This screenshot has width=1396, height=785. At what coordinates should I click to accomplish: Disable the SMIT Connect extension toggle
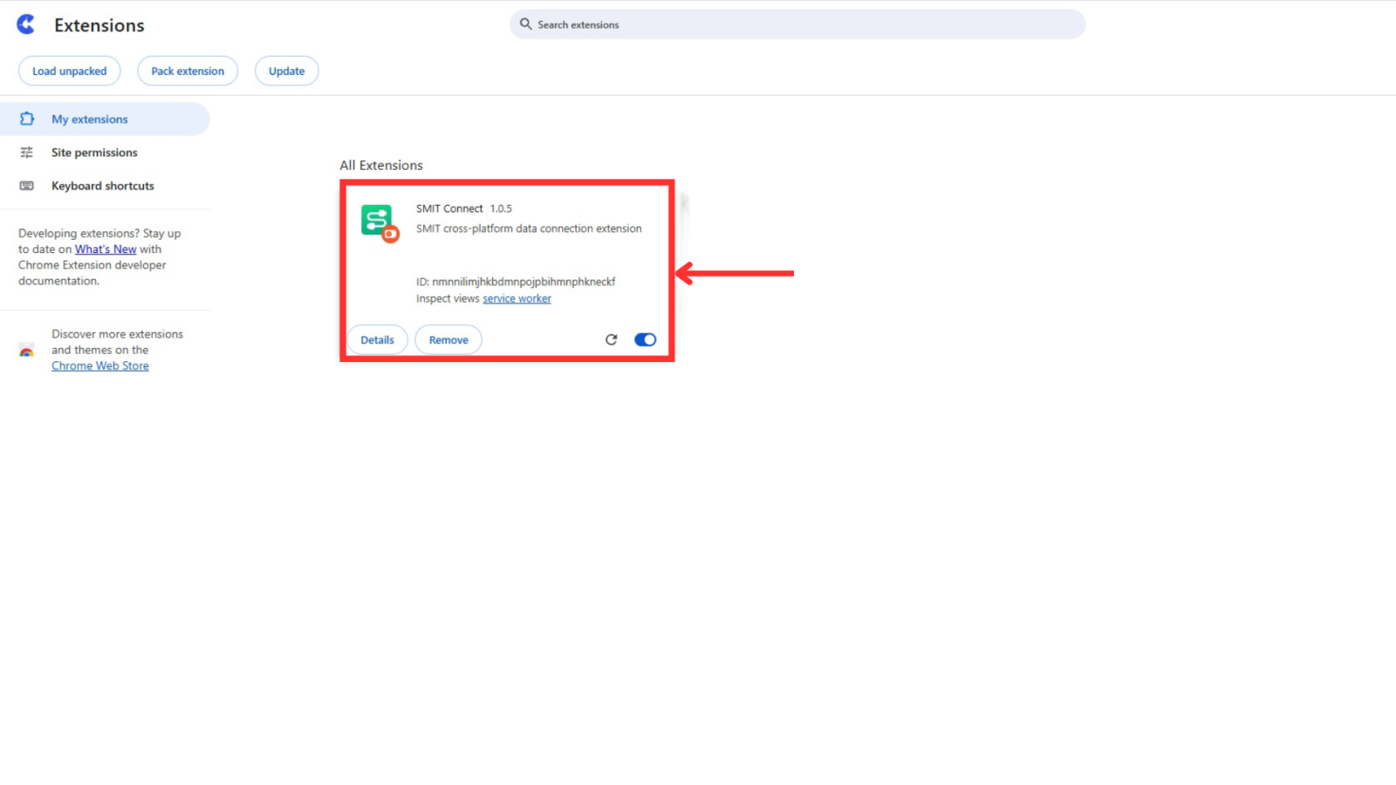click(x=645, y=339)
